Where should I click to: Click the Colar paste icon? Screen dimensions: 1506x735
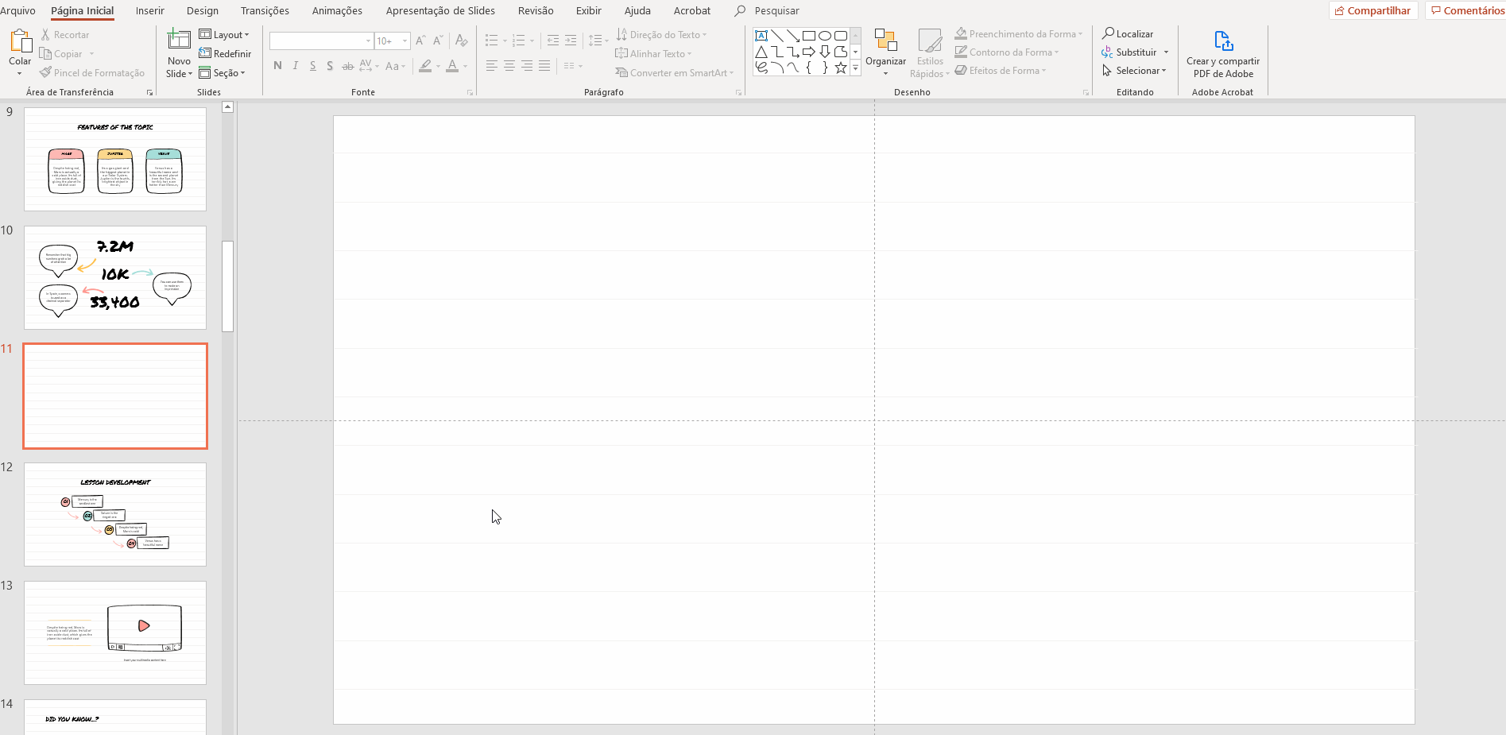(20, 41)
